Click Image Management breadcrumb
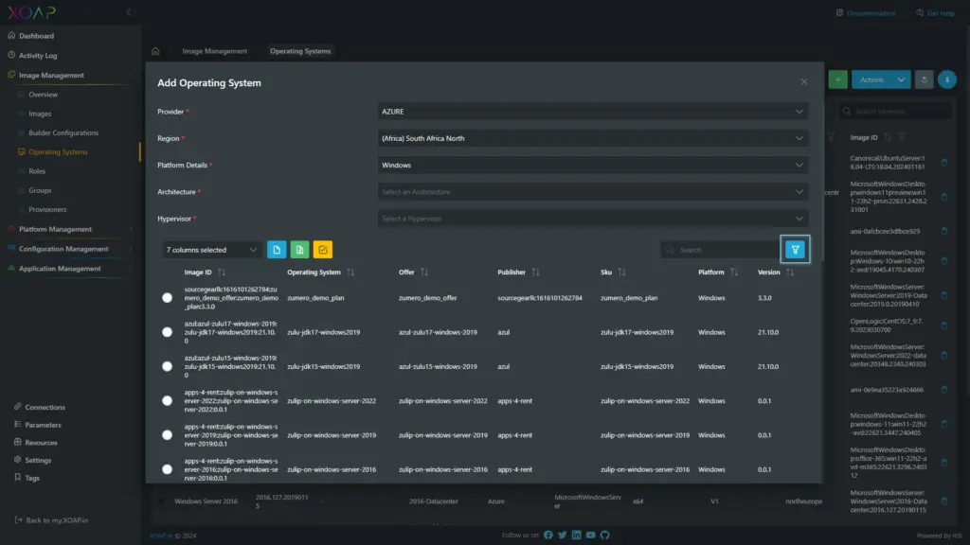 [x=215, y=51]
